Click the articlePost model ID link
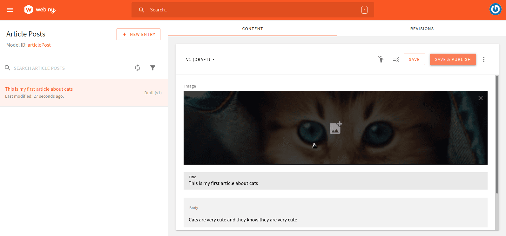The image size is (506, 236). point(39,45)
